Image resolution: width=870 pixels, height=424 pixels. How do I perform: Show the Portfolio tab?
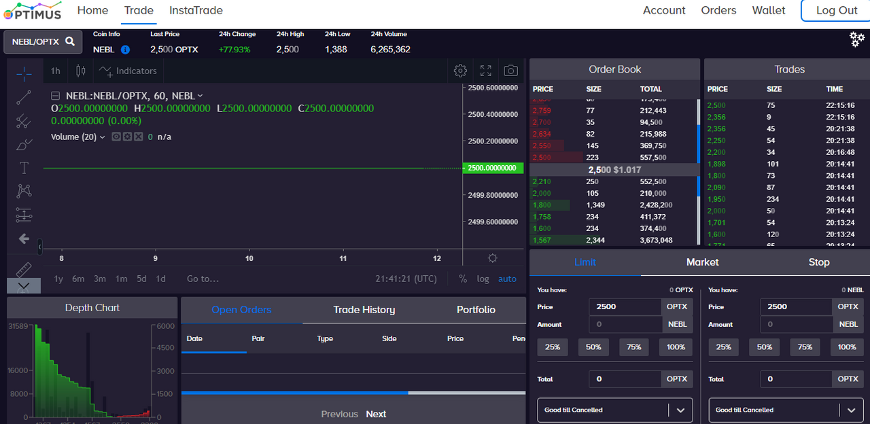(x=476, y=310)
